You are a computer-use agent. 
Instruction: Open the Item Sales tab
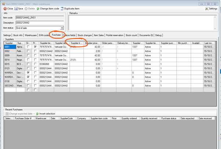point(99,35)
